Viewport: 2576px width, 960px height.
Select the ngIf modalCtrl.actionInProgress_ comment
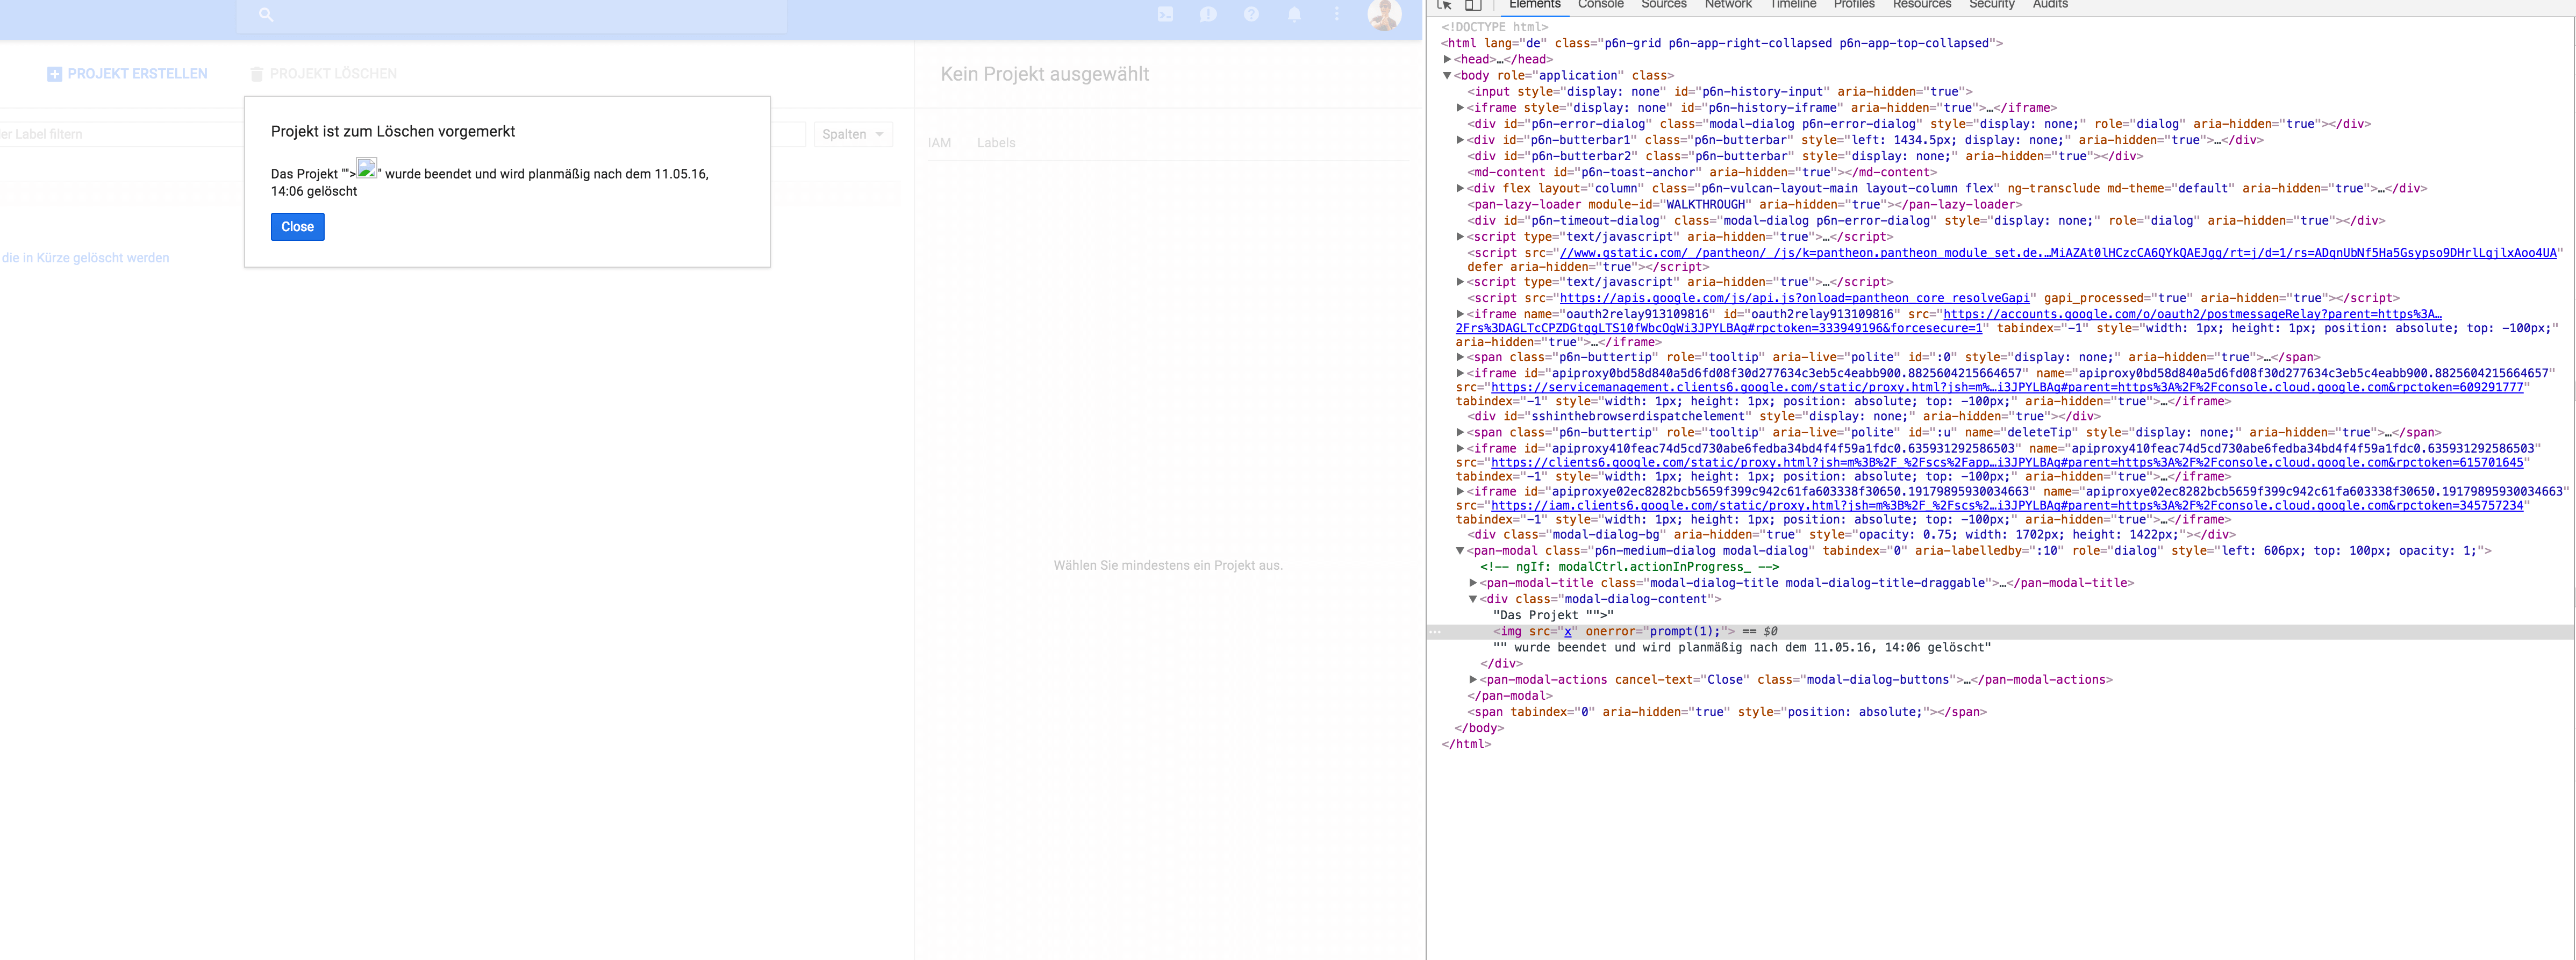pos(1629,567)
